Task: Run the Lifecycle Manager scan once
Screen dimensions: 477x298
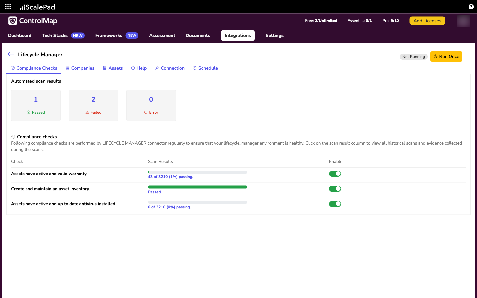Action: tap(446, 56)
